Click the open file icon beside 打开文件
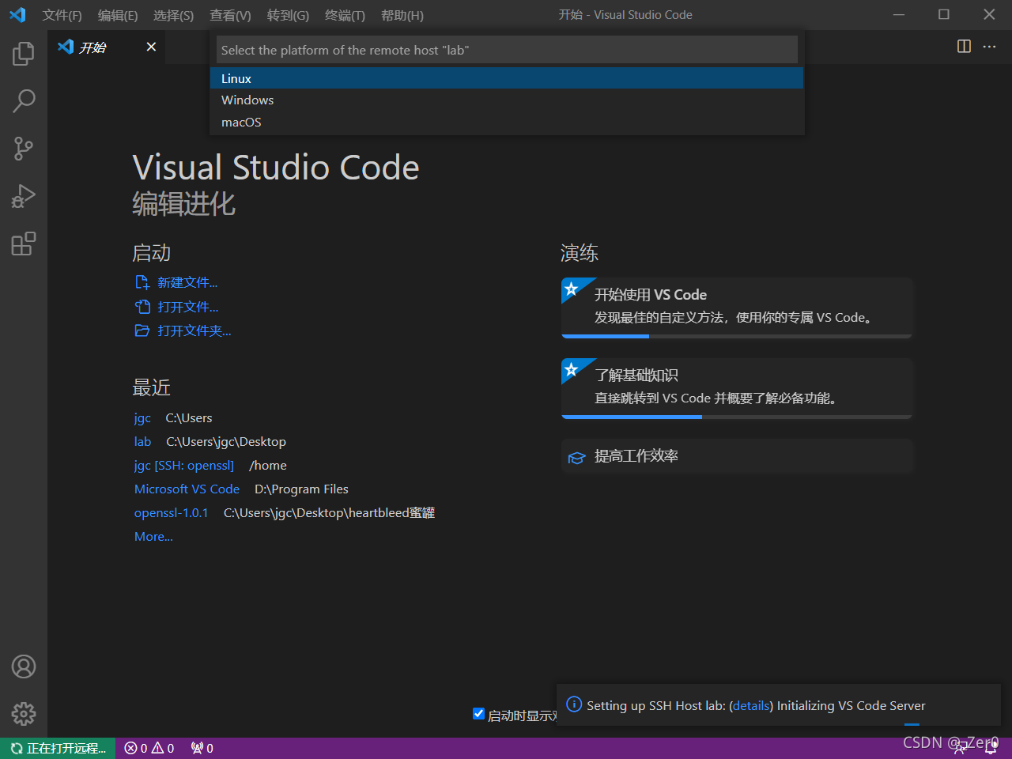The image size is (1012, 759). coord(142,307)
